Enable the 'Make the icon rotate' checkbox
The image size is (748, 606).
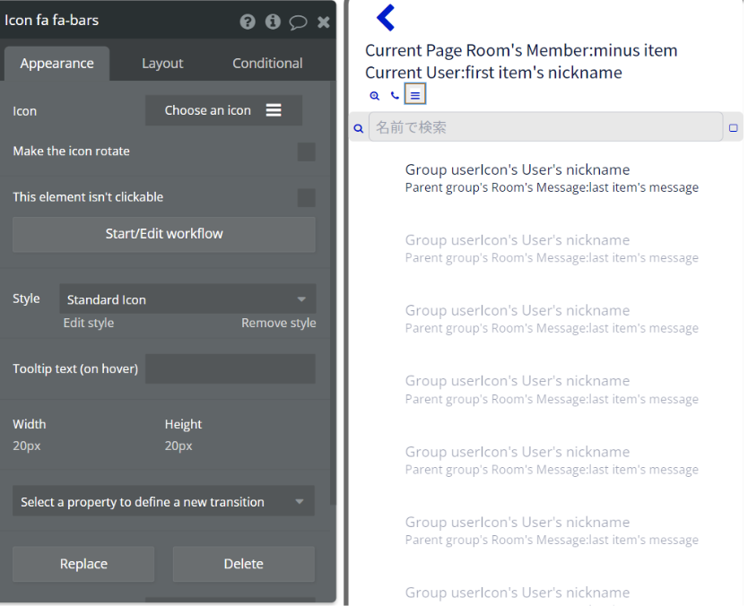click(x=307, y=151)
